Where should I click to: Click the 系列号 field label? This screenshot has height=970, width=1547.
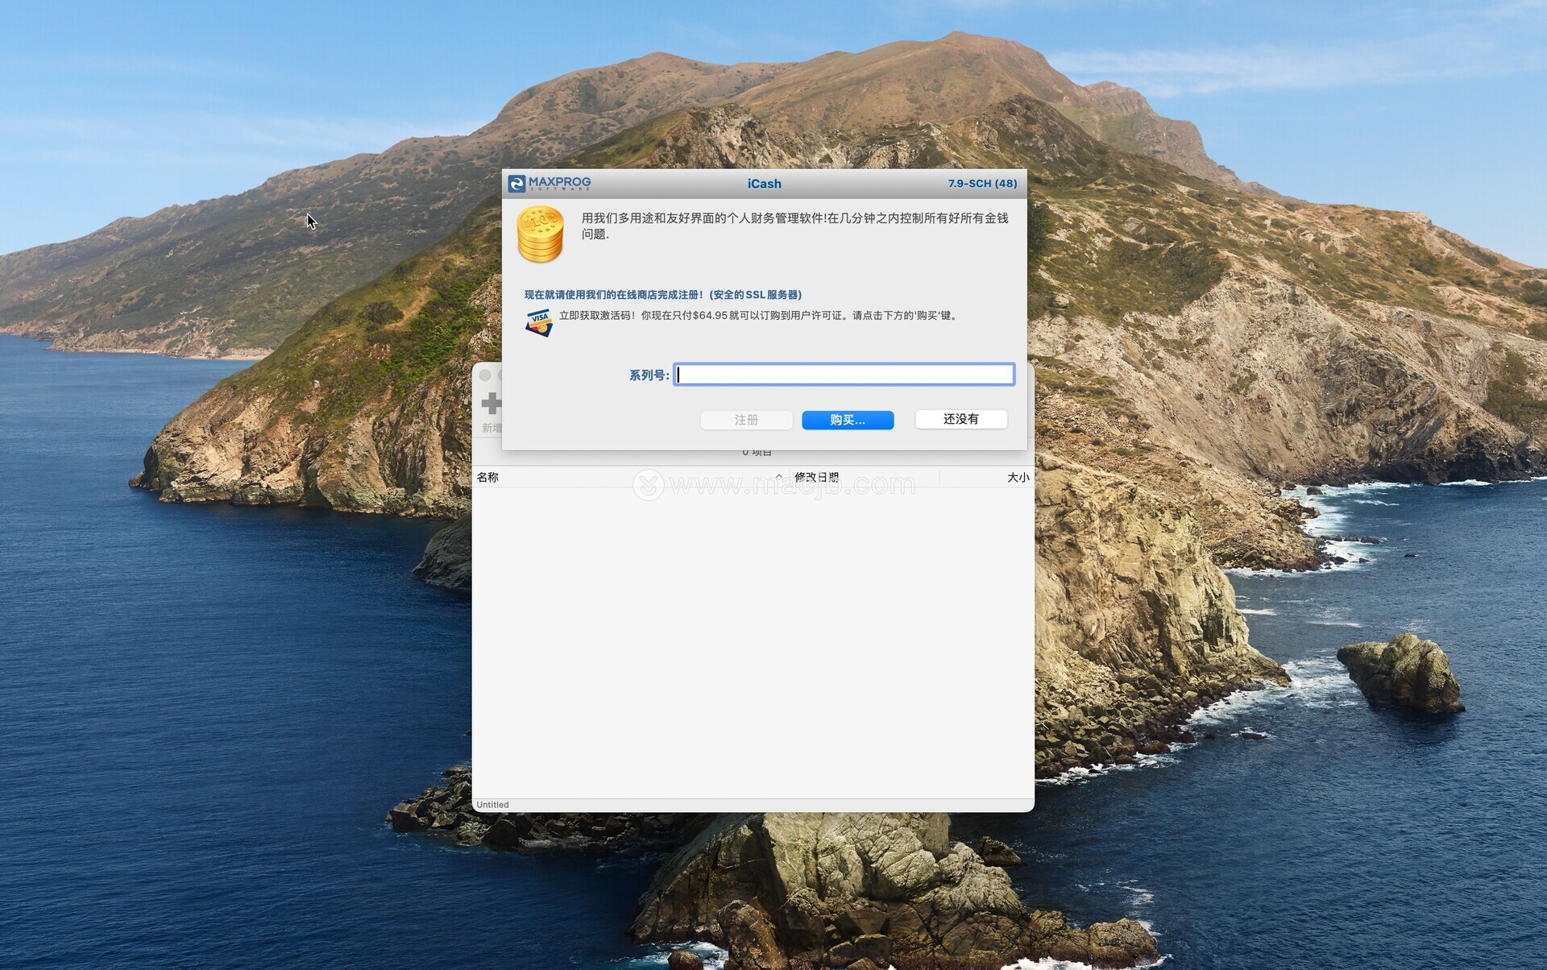coord(649,375)
